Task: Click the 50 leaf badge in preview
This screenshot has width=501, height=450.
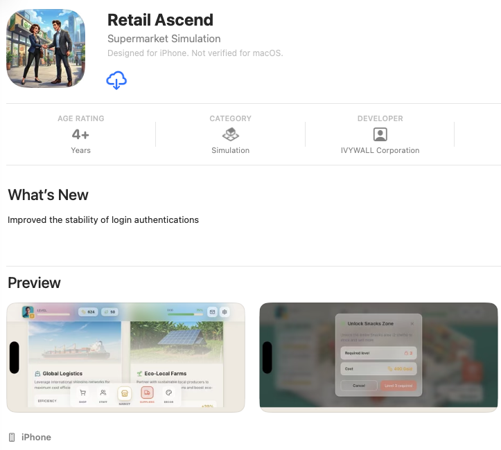Action: 110,312
